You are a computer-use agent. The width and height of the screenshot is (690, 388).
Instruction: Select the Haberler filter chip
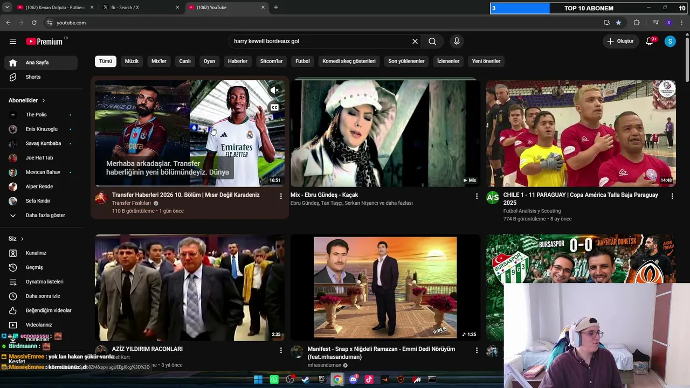click(x=238, y=61)
